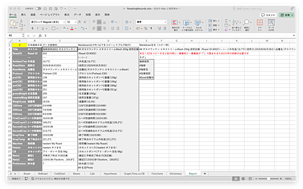Switch to page layout view in status bar

pos(243,179)
